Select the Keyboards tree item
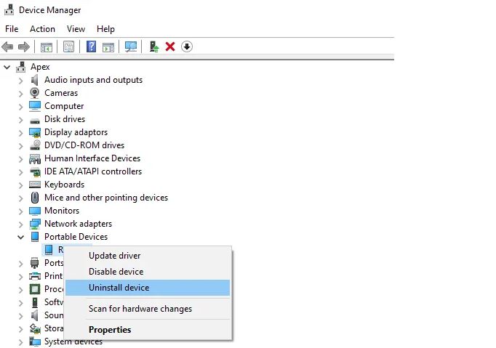 [x=64, y=185]
